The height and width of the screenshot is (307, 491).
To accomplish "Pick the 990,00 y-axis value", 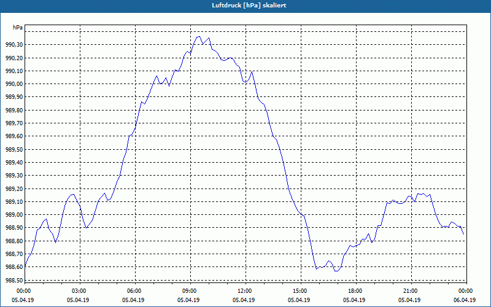I will [x=14, y=84].
